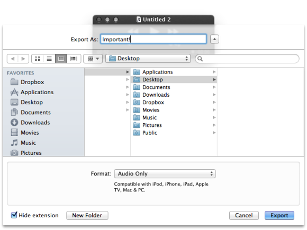The height and width of the screenshot is (230, 307).
Task: Open the item arrangement dropdown
Action: [93, 59]
